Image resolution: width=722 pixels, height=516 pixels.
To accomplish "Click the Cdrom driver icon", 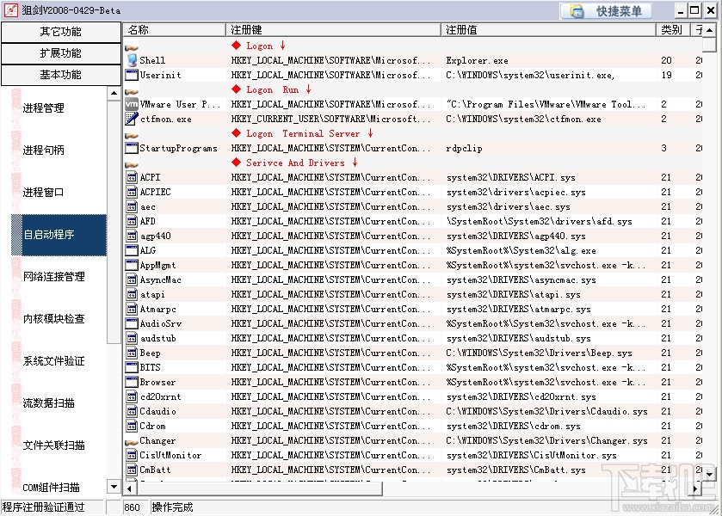I will [132, 426].
